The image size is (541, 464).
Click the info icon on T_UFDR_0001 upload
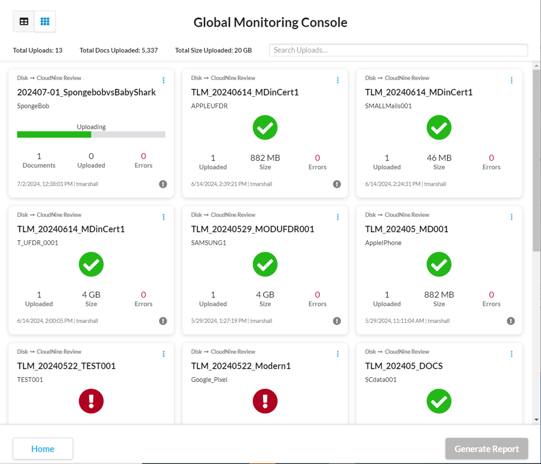(x=163, y=320)
